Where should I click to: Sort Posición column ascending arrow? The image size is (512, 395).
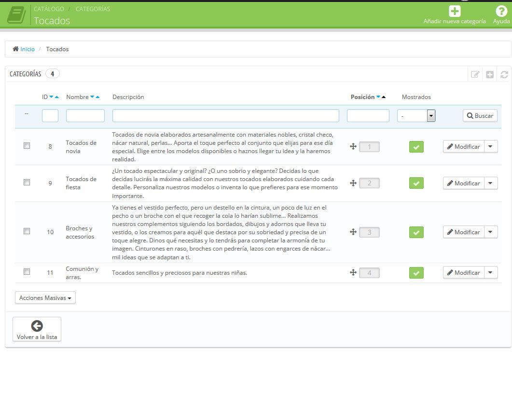point(384,97)
